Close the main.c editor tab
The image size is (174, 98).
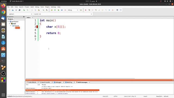click(32, 17)
